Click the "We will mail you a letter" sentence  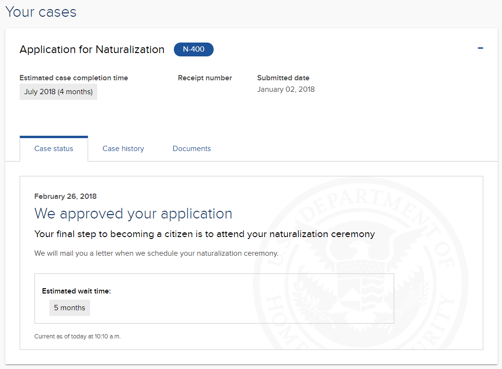(156, 253)
